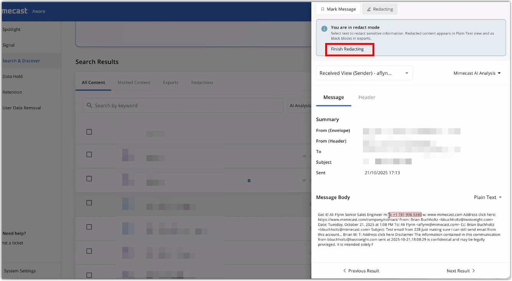Open System Settings in the sidebar
The width and height of the screenshot is (512, 281).
[x=20, y=271]
